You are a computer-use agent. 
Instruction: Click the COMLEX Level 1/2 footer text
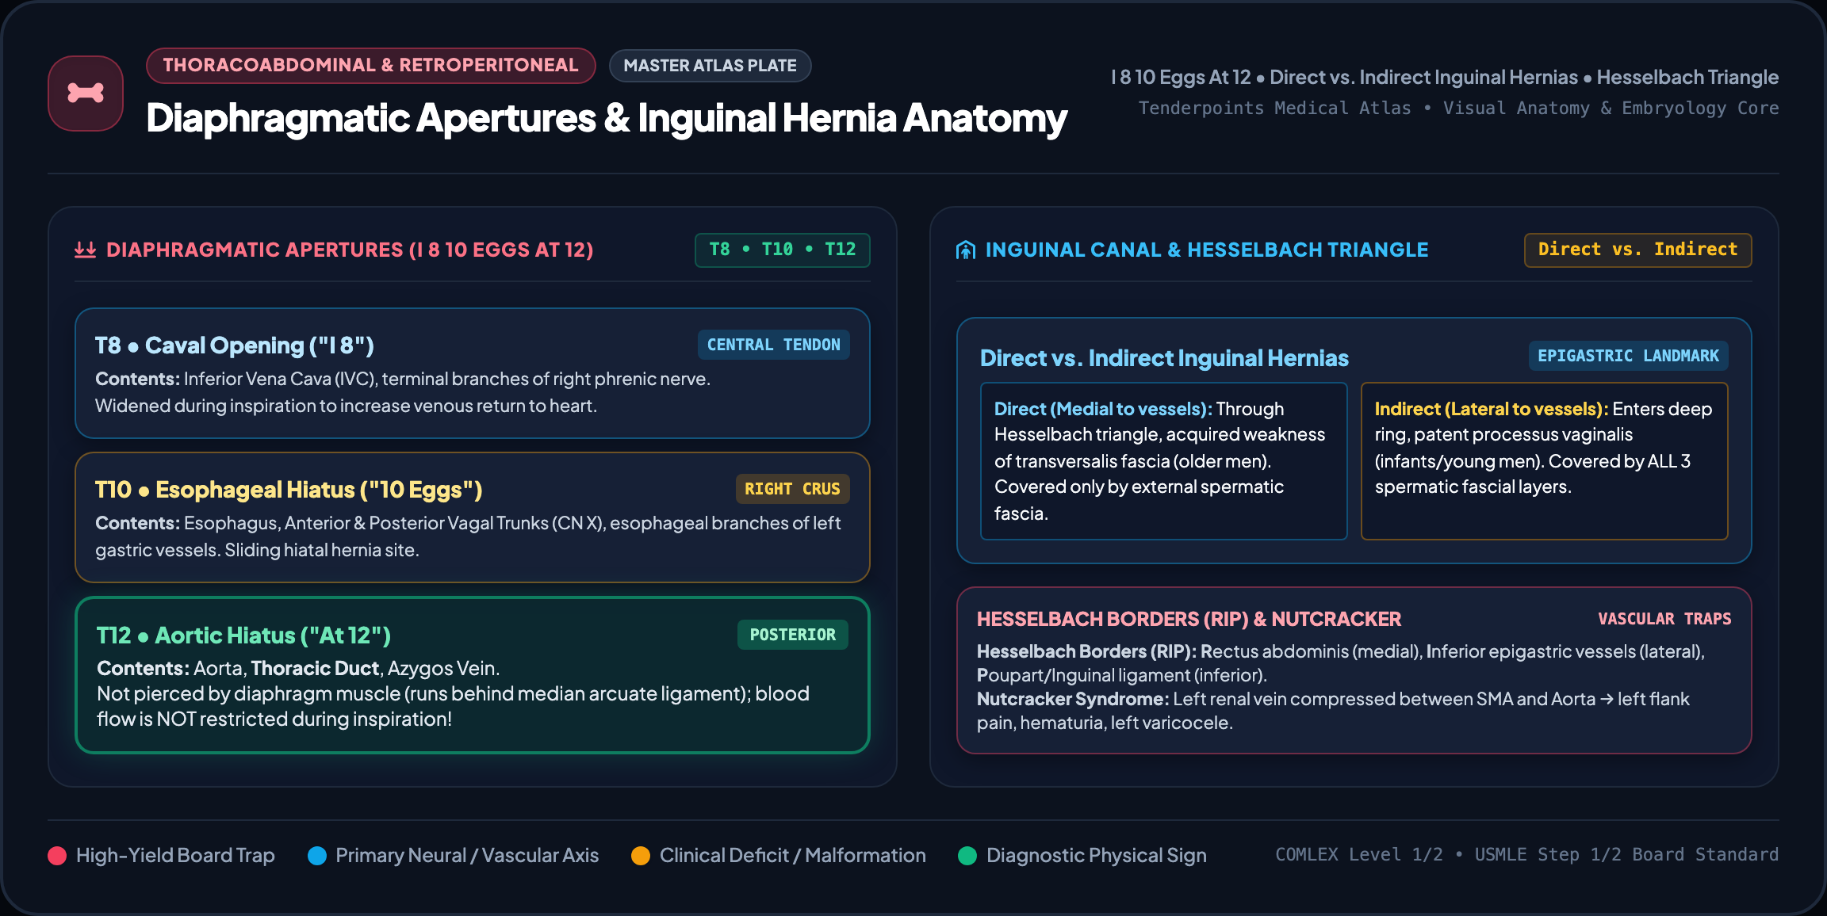[x=1526, y=855]
